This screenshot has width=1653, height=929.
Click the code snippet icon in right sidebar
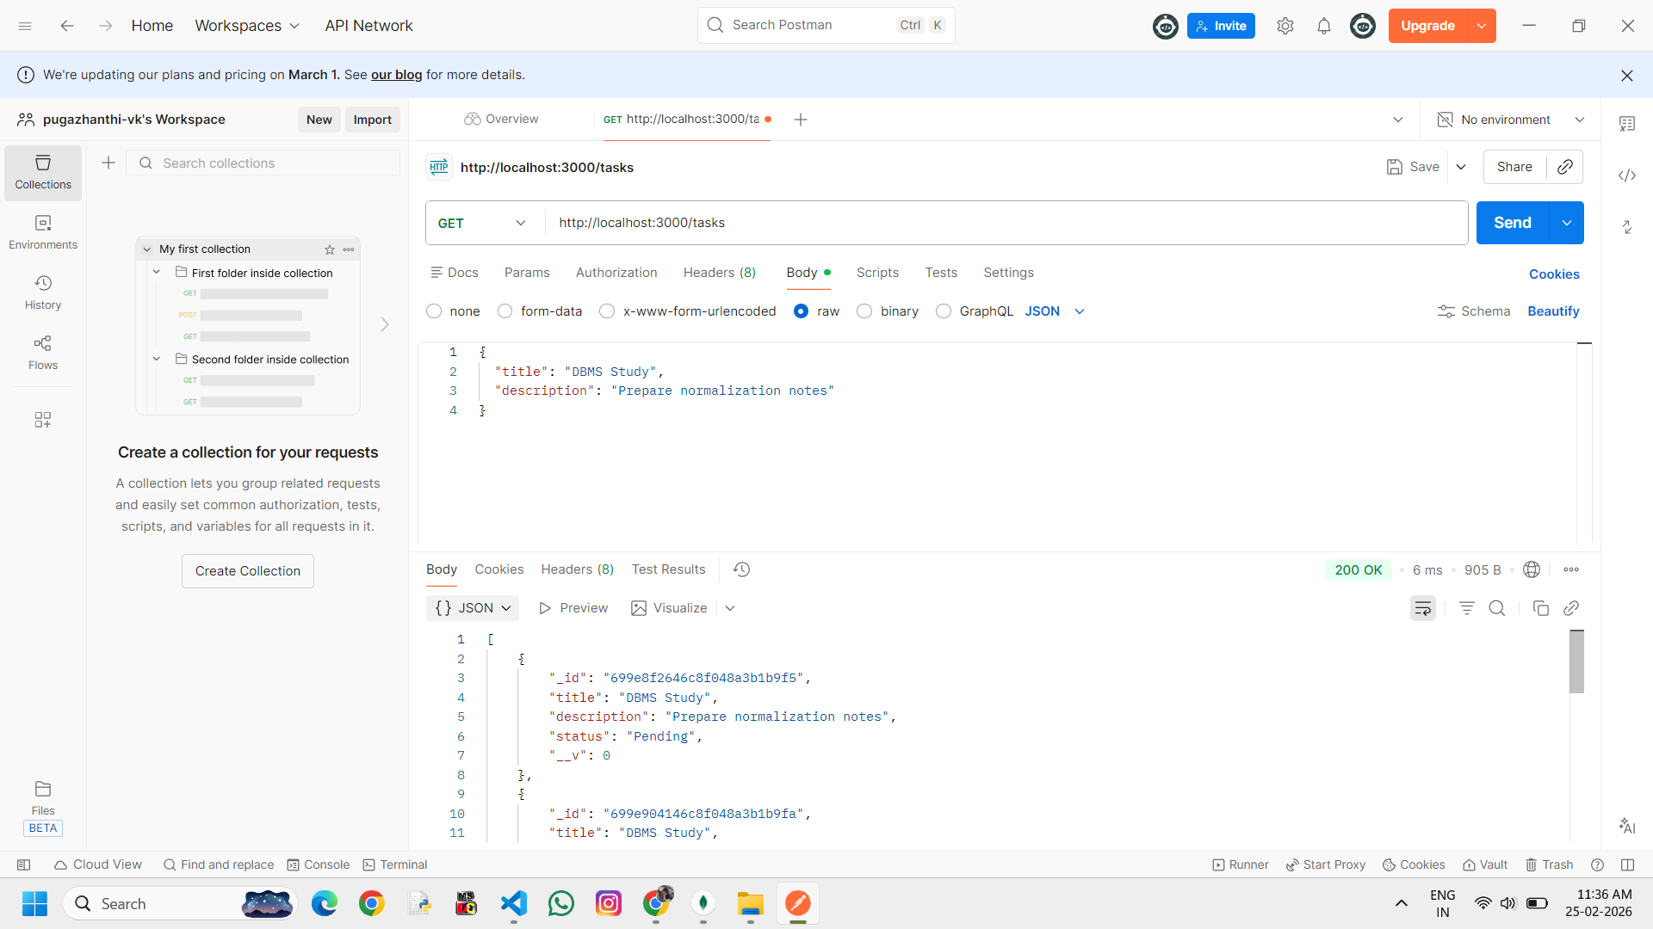tap(1626, 175)
